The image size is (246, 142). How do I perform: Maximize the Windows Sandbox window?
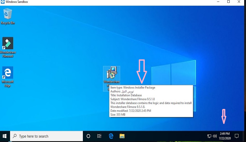[x=228, y=2]
